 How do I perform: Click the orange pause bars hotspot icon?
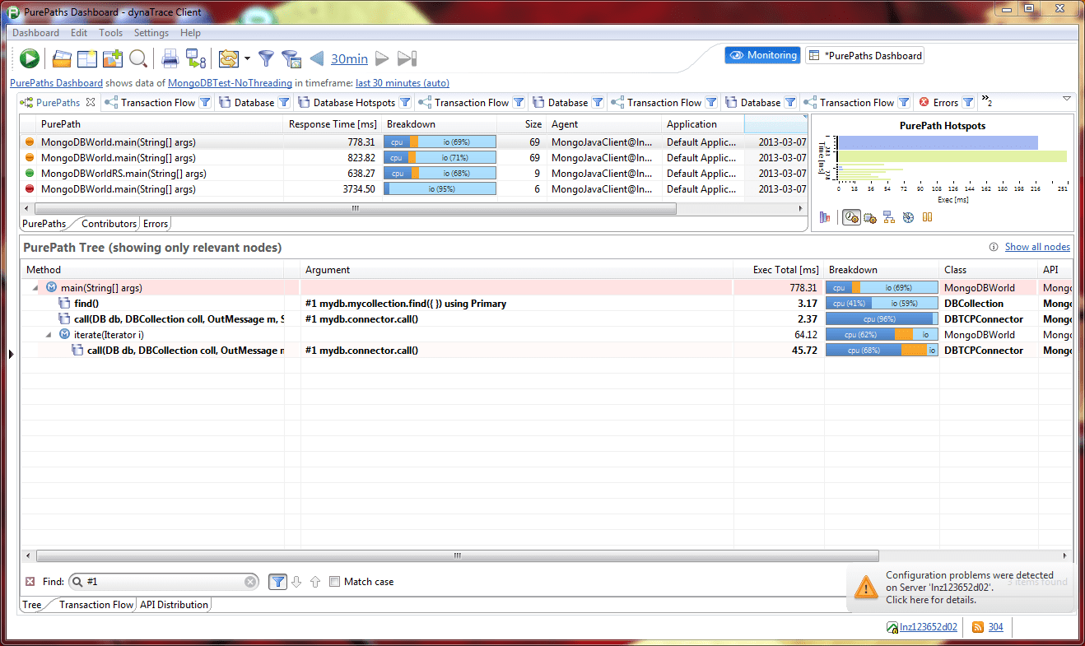(927, 217)
